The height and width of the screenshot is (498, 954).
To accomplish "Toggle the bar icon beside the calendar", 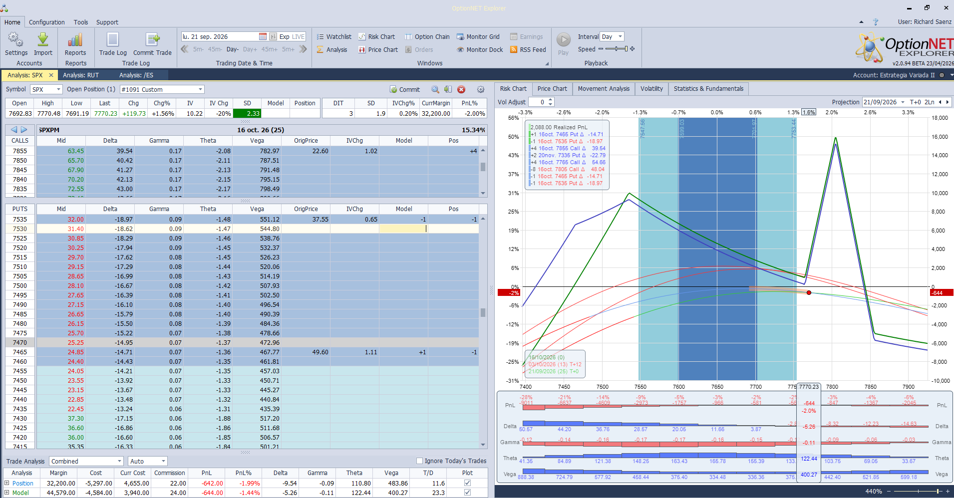I will click(x=273, y=36).
